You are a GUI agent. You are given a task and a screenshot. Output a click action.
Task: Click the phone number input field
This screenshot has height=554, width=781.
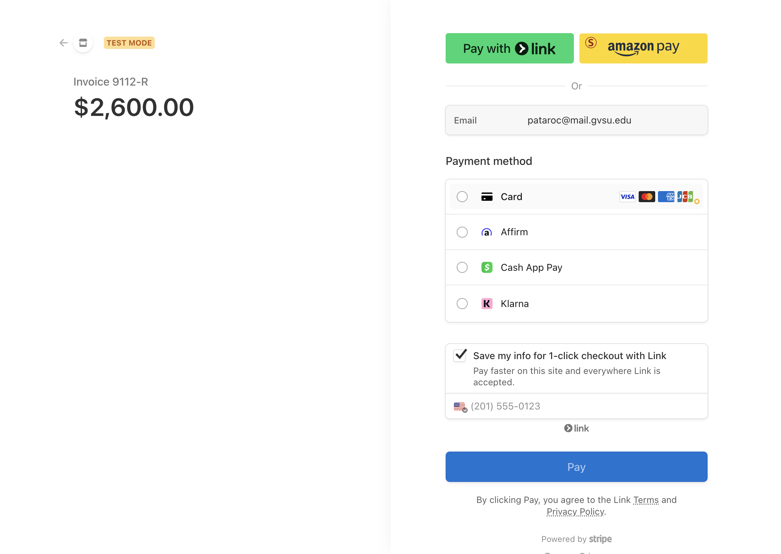click(586, 406)
